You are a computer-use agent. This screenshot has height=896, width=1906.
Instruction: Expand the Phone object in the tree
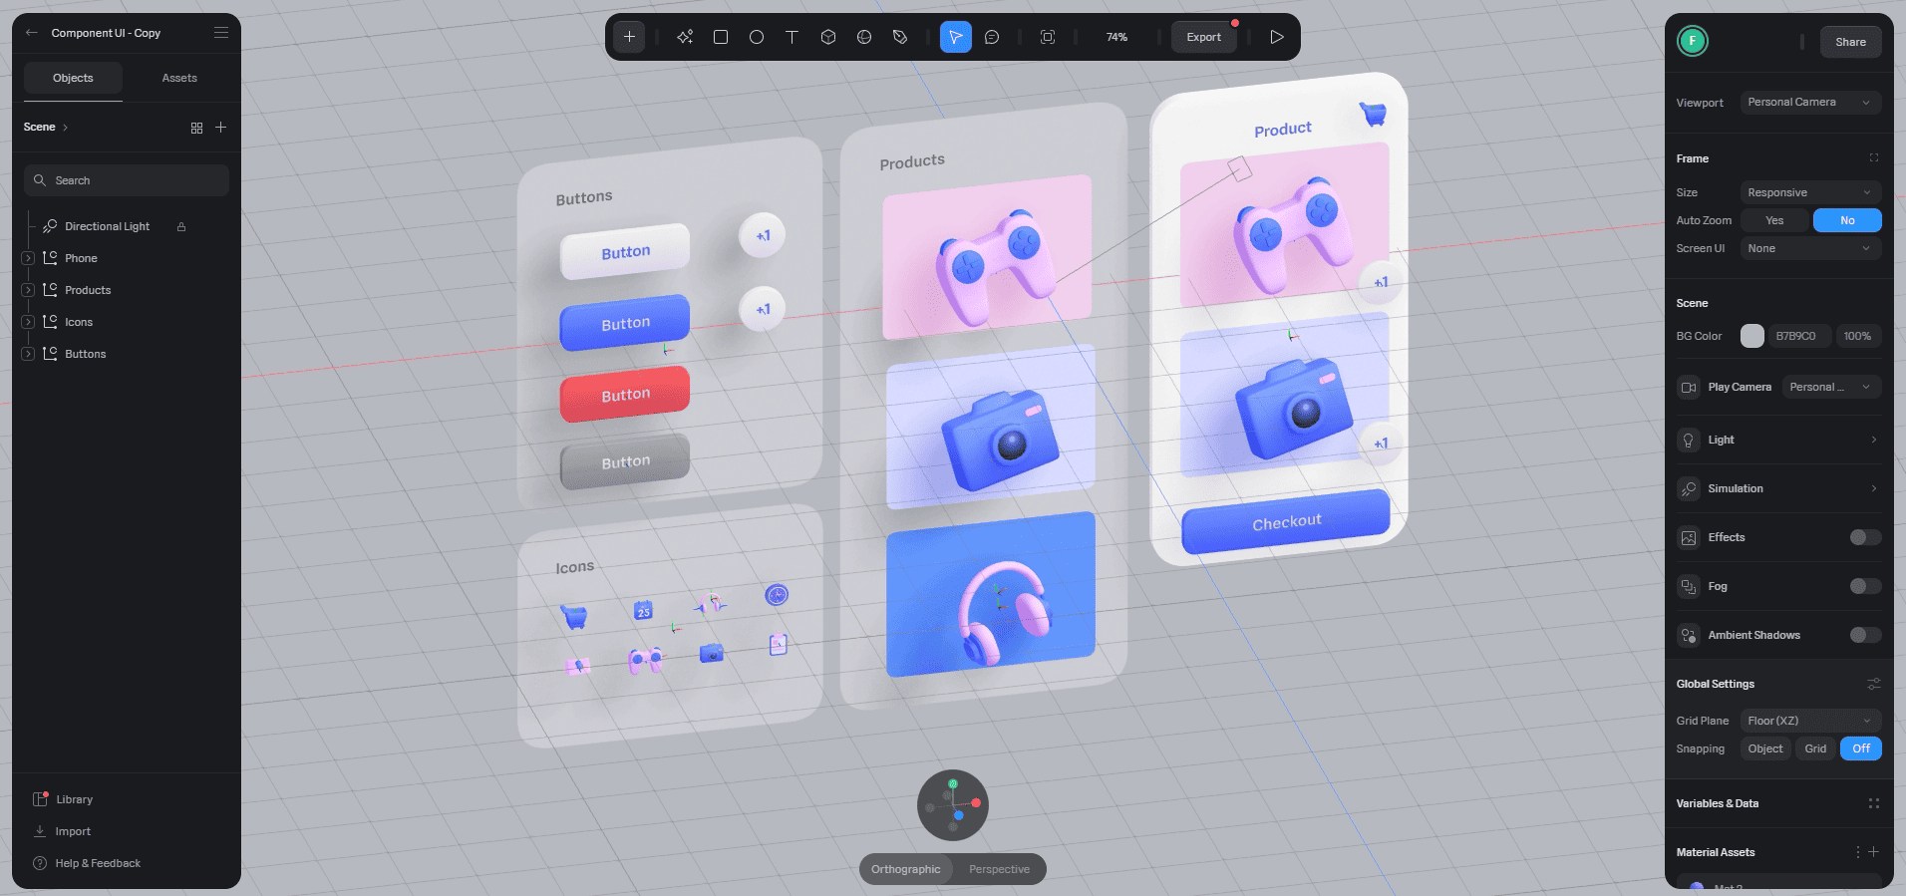pyautogui.click(x=28, y=258)
